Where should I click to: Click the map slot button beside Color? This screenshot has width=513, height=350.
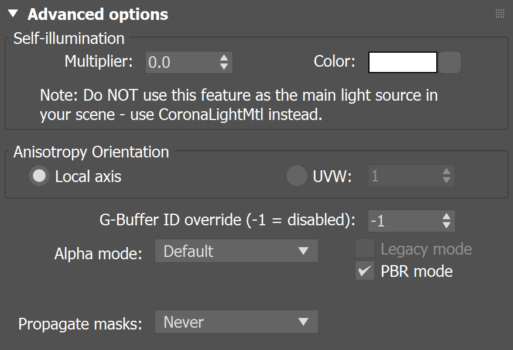(x=450, y=62)
